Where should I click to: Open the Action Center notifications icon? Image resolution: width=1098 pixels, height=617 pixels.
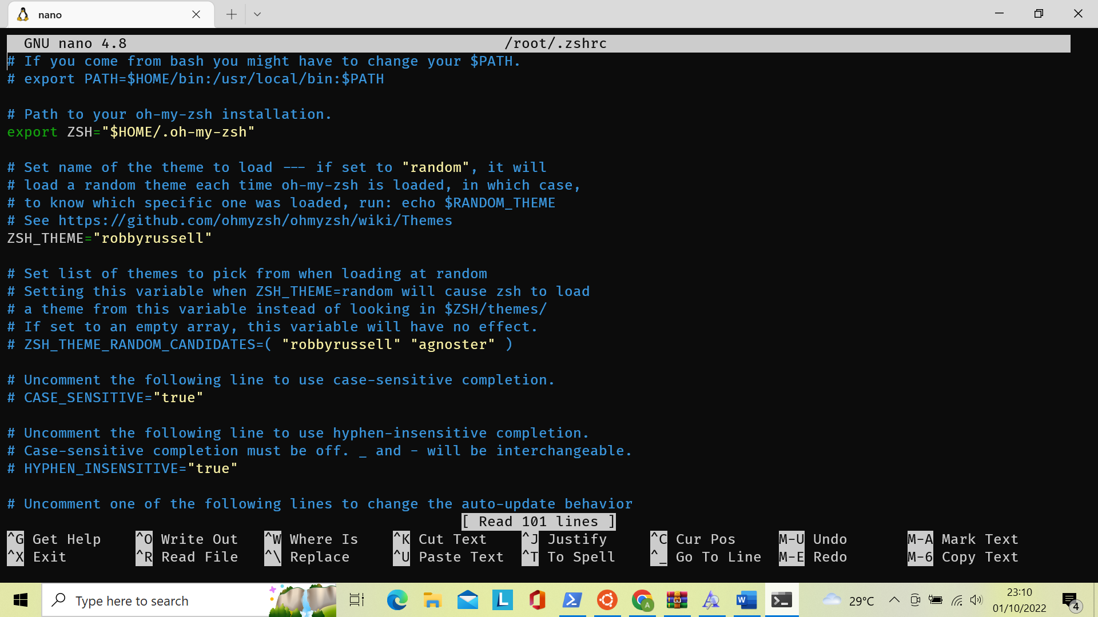coord(1071,600)
